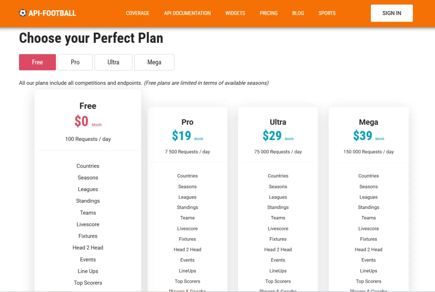Switch to the Ultra plan tab

113,62
